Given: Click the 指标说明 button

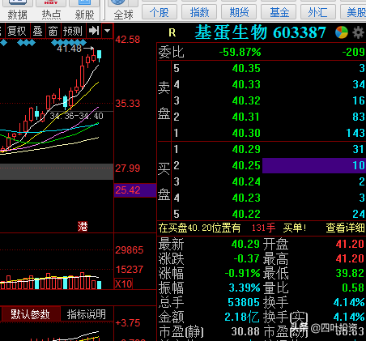Looking at the screenshot, I should [87, 314].
